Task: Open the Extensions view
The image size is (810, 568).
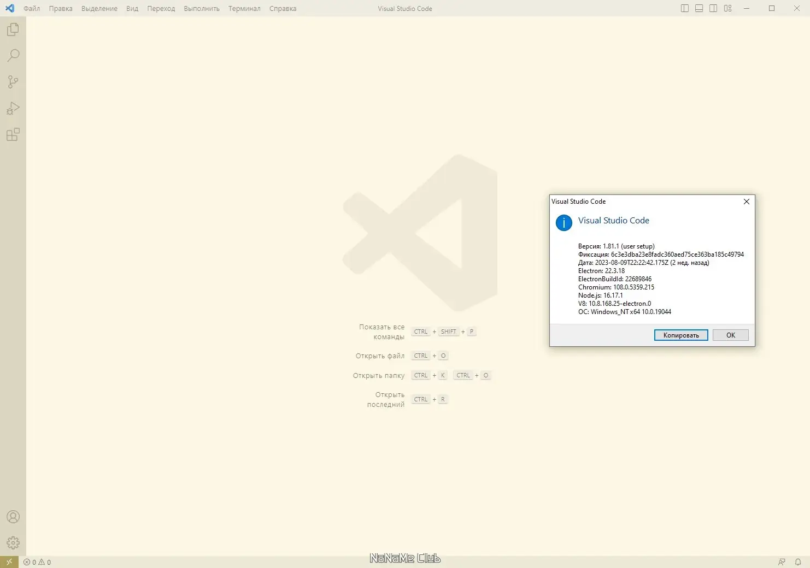Action: click(13, 134)
